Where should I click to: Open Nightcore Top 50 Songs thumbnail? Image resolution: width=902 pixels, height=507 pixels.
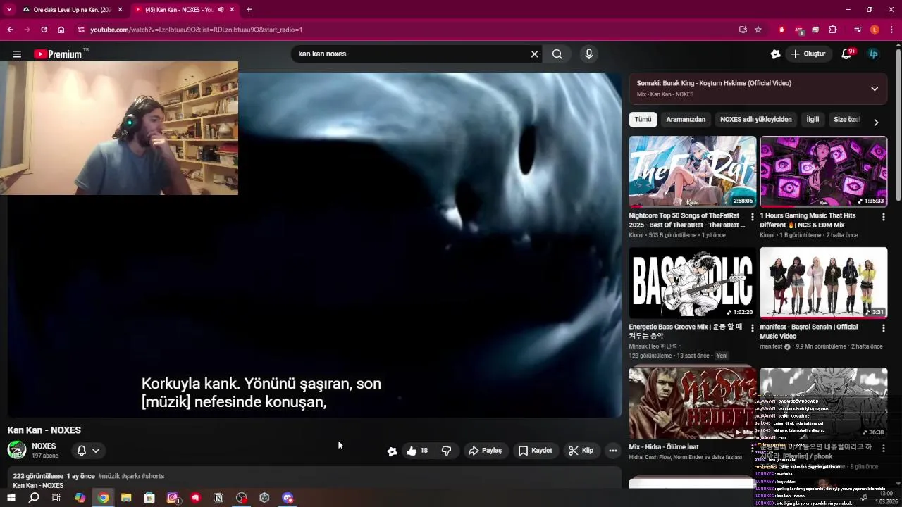click(693, 172)
